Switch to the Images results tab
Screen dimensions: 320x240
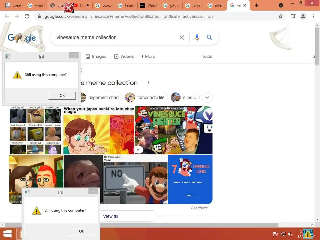(x=96, y=56)
